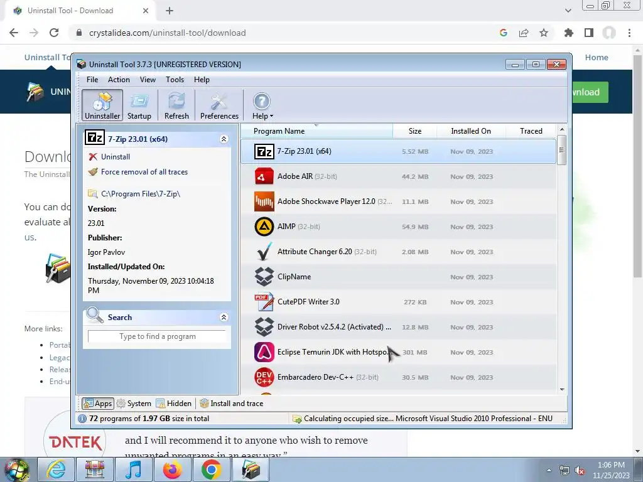Switch to the System tab

pyautogui.click(x=134, y=404)
